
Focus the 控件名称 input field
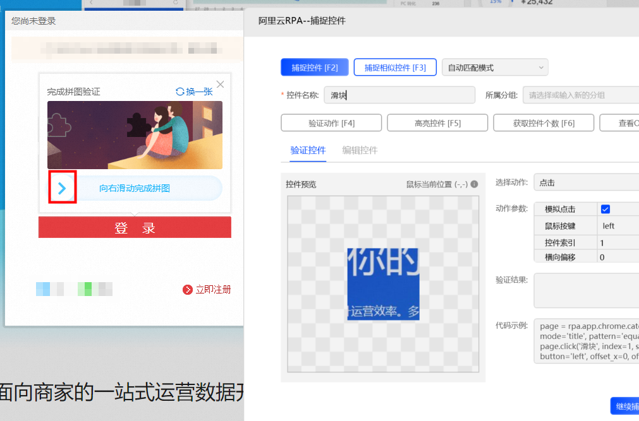pyautogui.click(x=399, y=95)
